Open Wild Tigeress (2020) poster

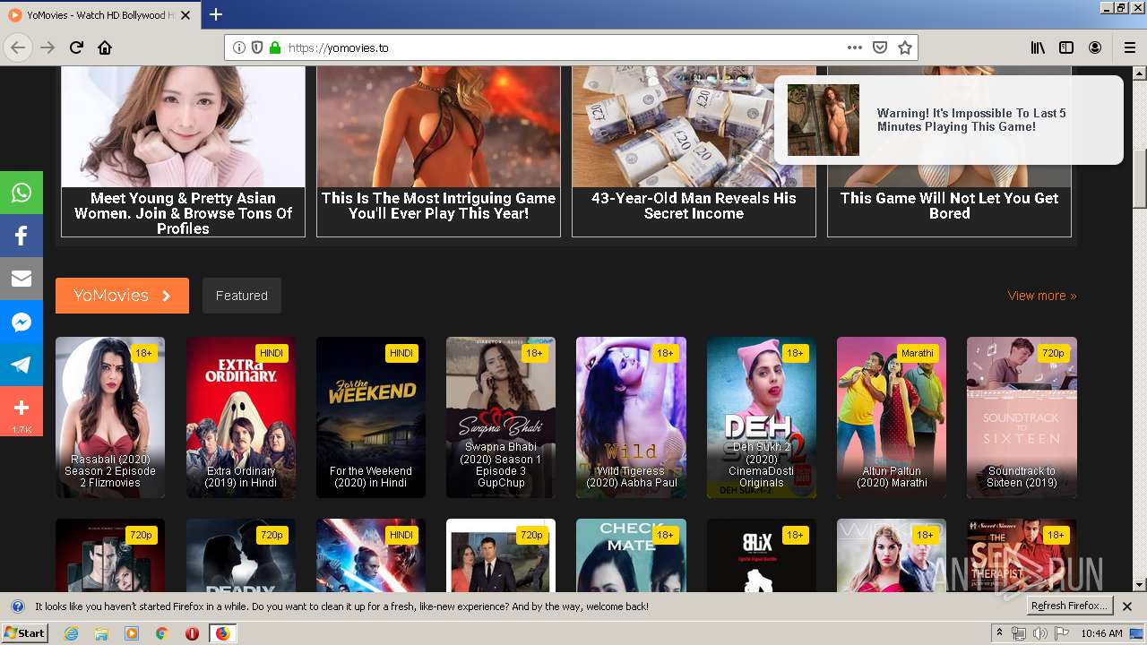(631, 417)
